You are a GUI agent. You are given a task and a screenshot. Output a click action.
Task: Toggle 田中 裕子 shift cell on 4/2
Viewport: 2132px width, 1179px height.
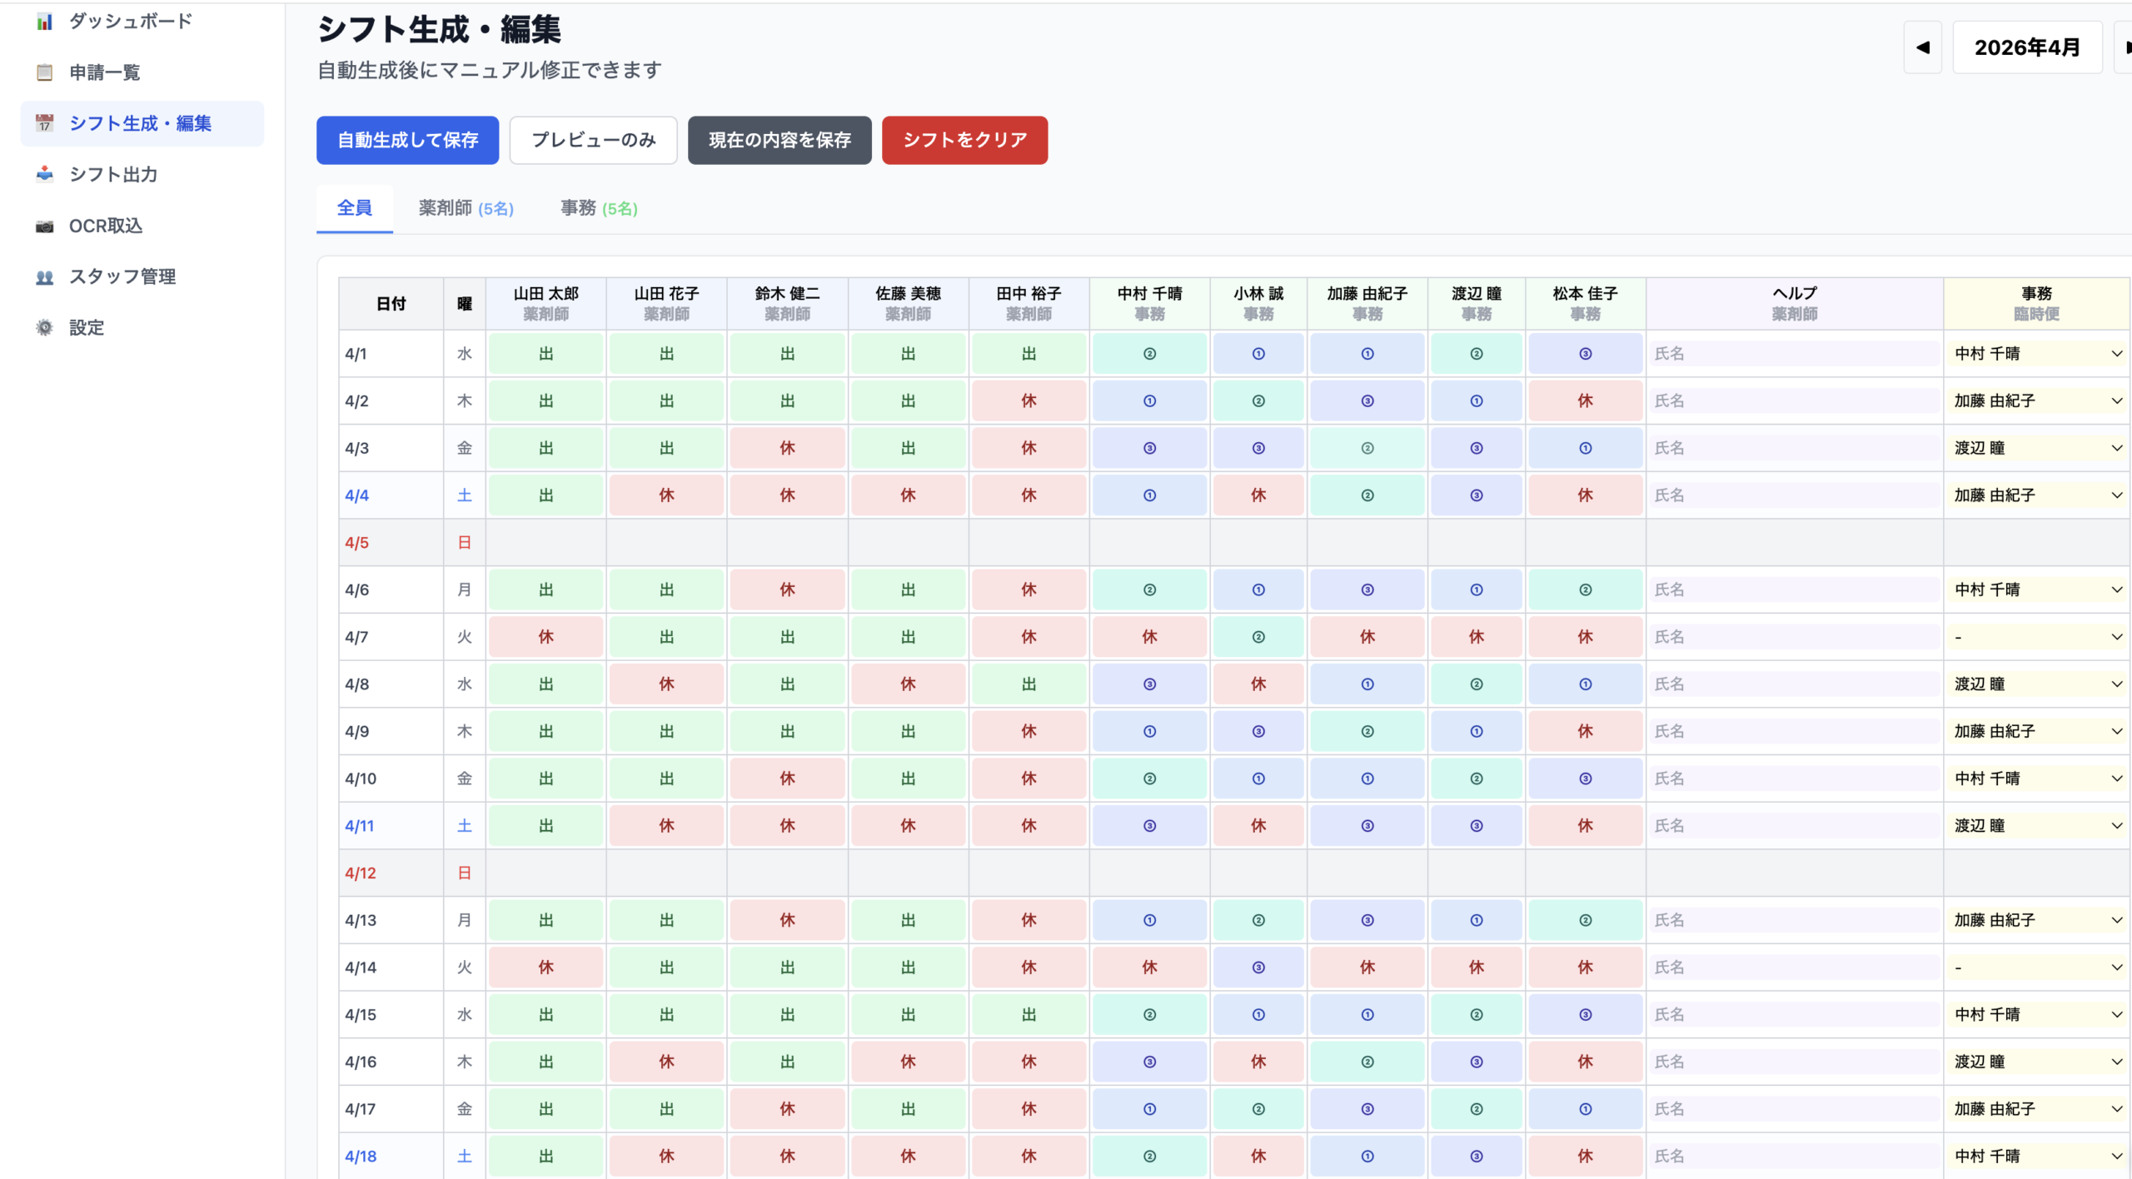pyautogui.click(x=1029, y=400)
